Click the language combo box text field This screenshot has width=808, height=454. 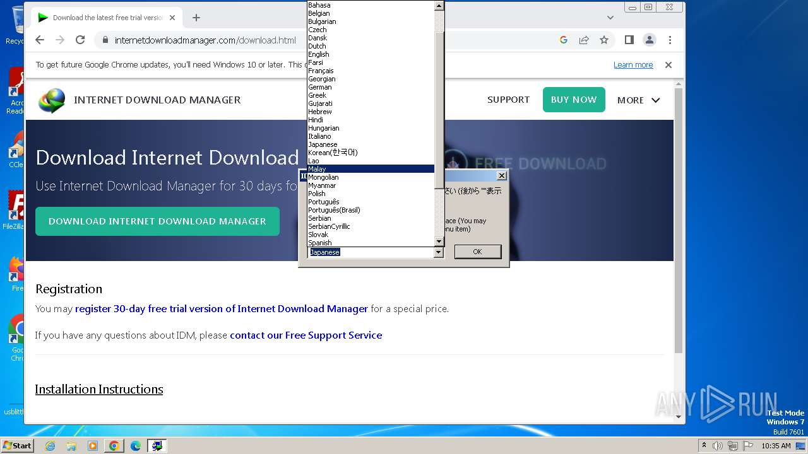[x=371, y=252]
